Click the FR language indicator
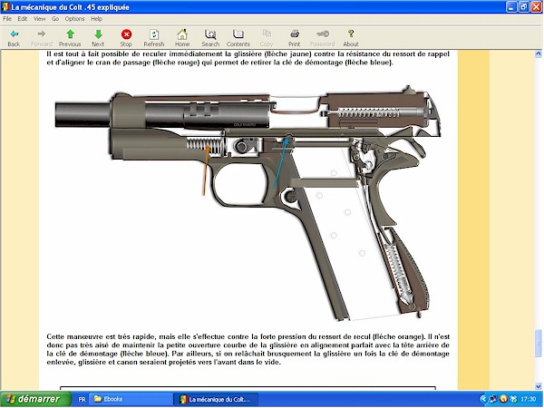544x408 pixels. click(82, 400)
